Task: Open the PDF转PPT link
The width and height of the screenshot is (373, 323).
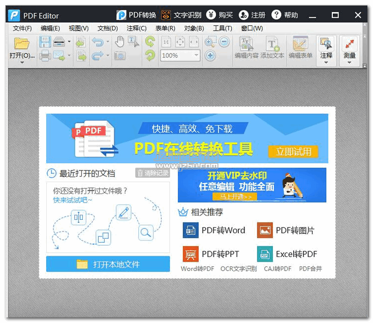Action: point(211,254)
